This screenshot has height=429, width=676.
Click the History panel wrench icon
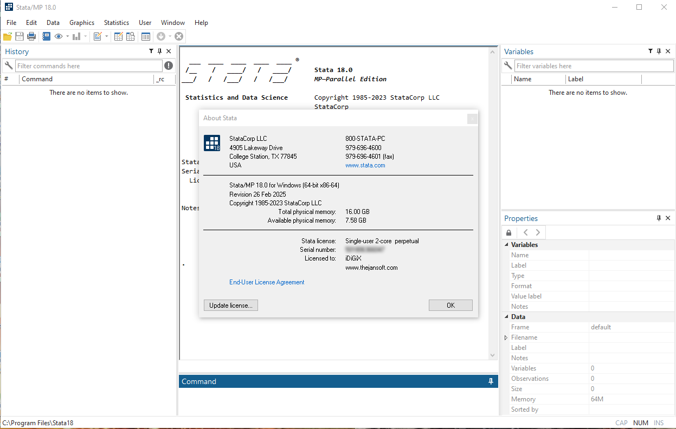8,66
